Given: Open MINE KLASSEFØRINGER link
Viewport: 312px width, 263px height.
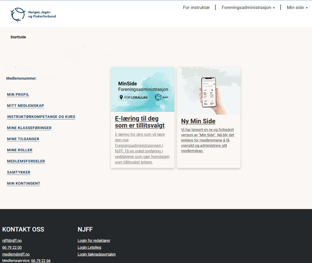Looking at the screenshot, I should pyautogui.click(x=29, y=128).
